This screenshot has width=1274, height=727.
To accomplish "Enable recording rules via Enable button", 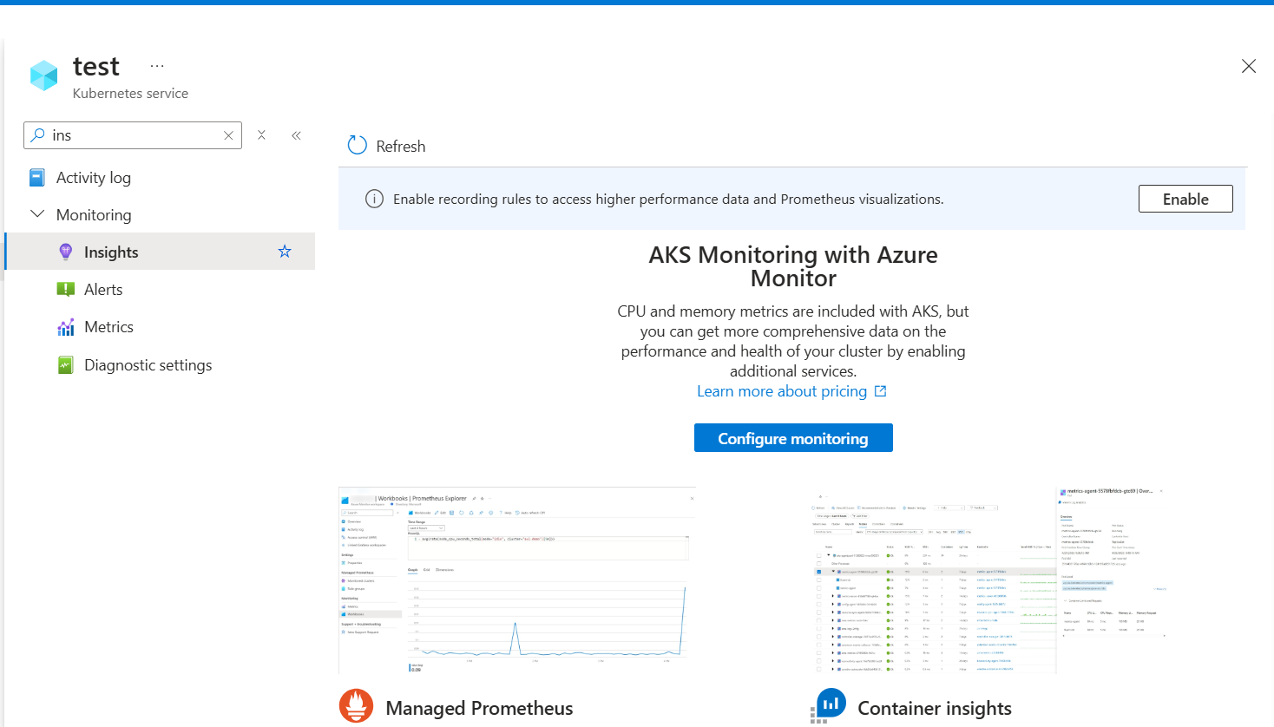I will [1185, 199].
